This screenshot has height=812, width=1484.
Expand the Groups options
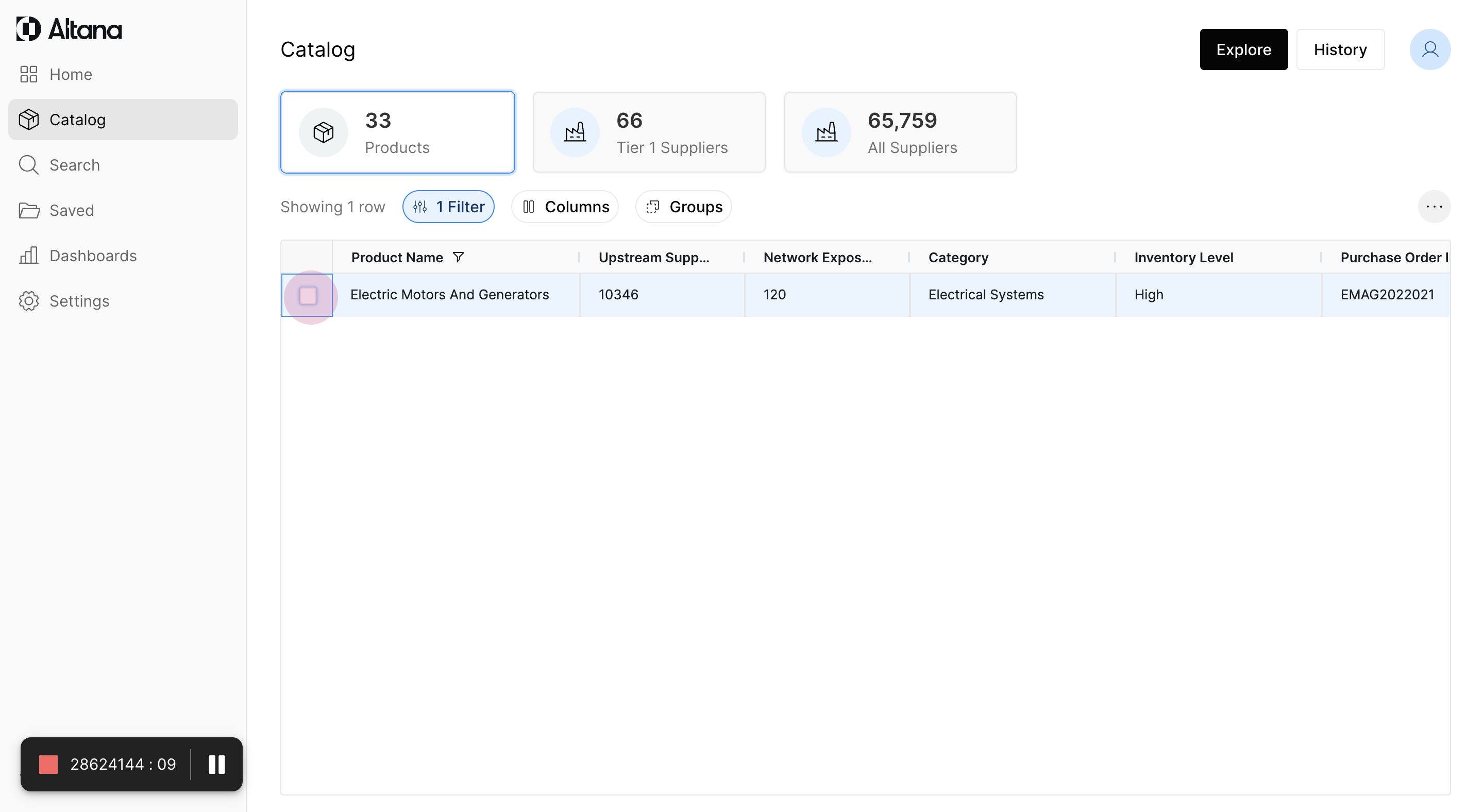point(683,207)
